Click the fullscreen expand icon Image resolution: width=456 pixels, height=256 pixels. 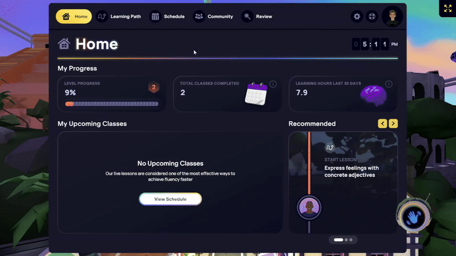(x=447, y=9)
